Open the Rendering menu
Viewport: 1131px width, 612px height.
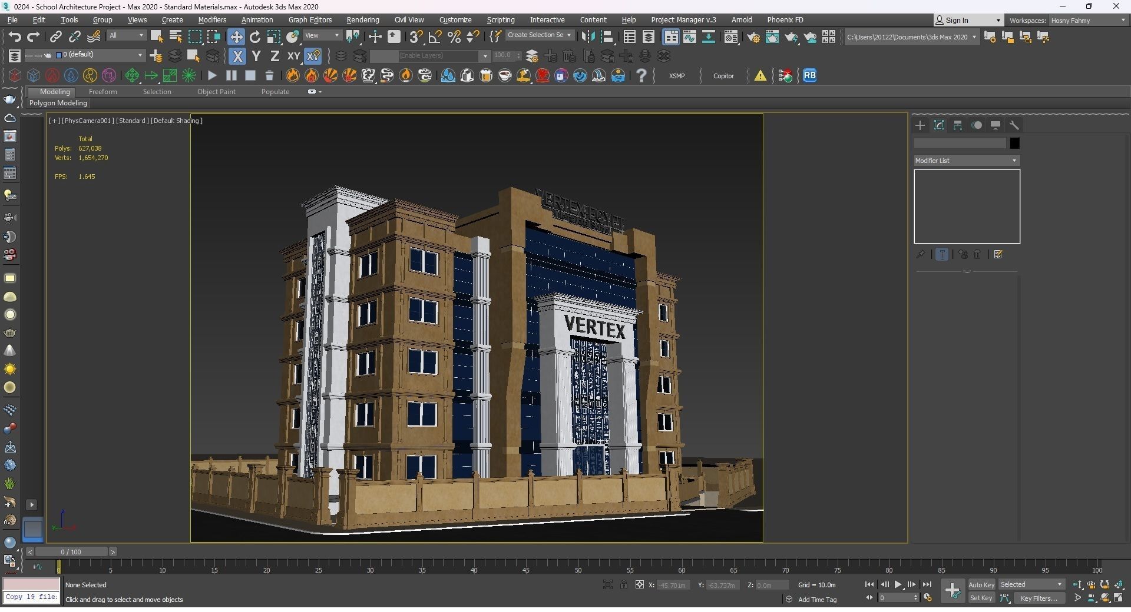tap(363, 20)
